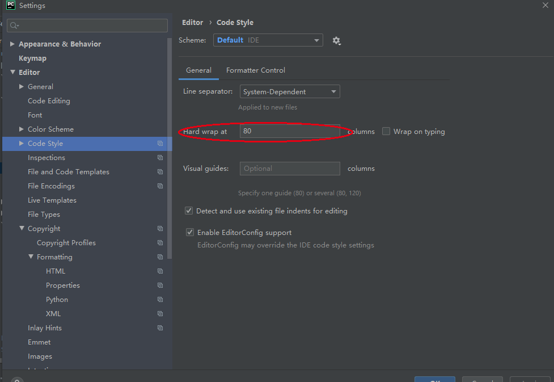Click the override icon next to Live Templates
The height and width of the screenshot is (382, 554).
160,200
